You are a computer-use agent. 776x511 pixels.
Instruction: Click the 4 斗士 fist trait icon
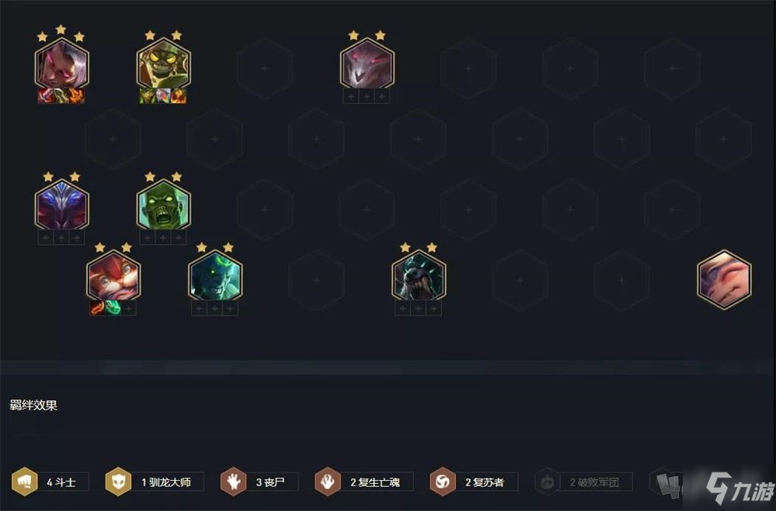(25, 482)
